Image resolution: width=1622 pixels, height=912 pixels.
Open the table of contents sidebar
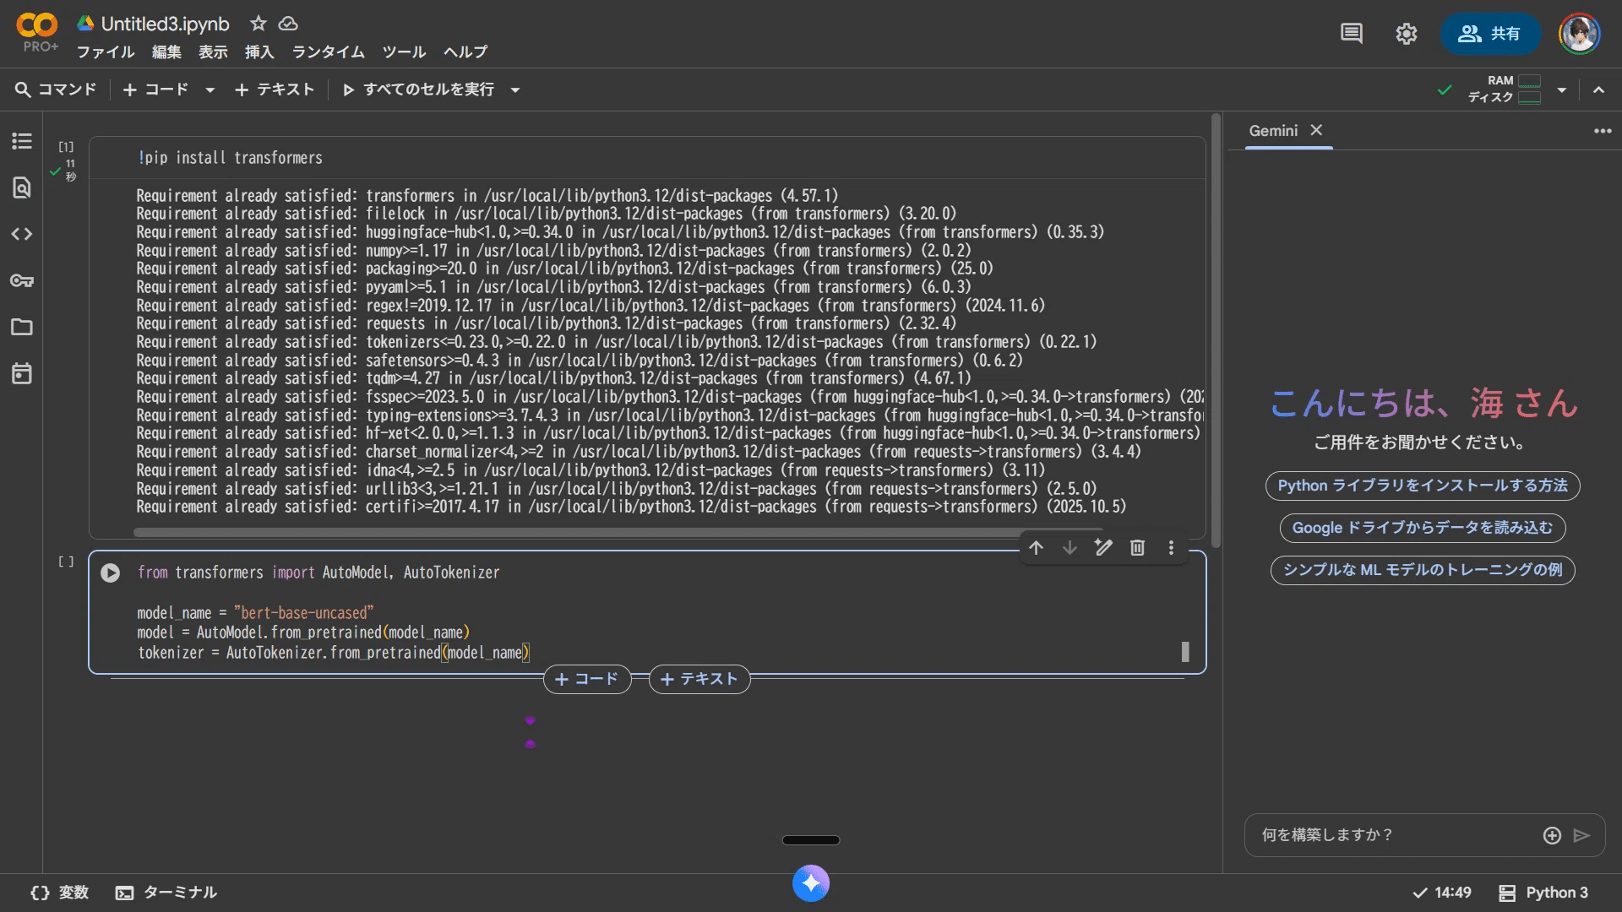click(x=22, y=141)
